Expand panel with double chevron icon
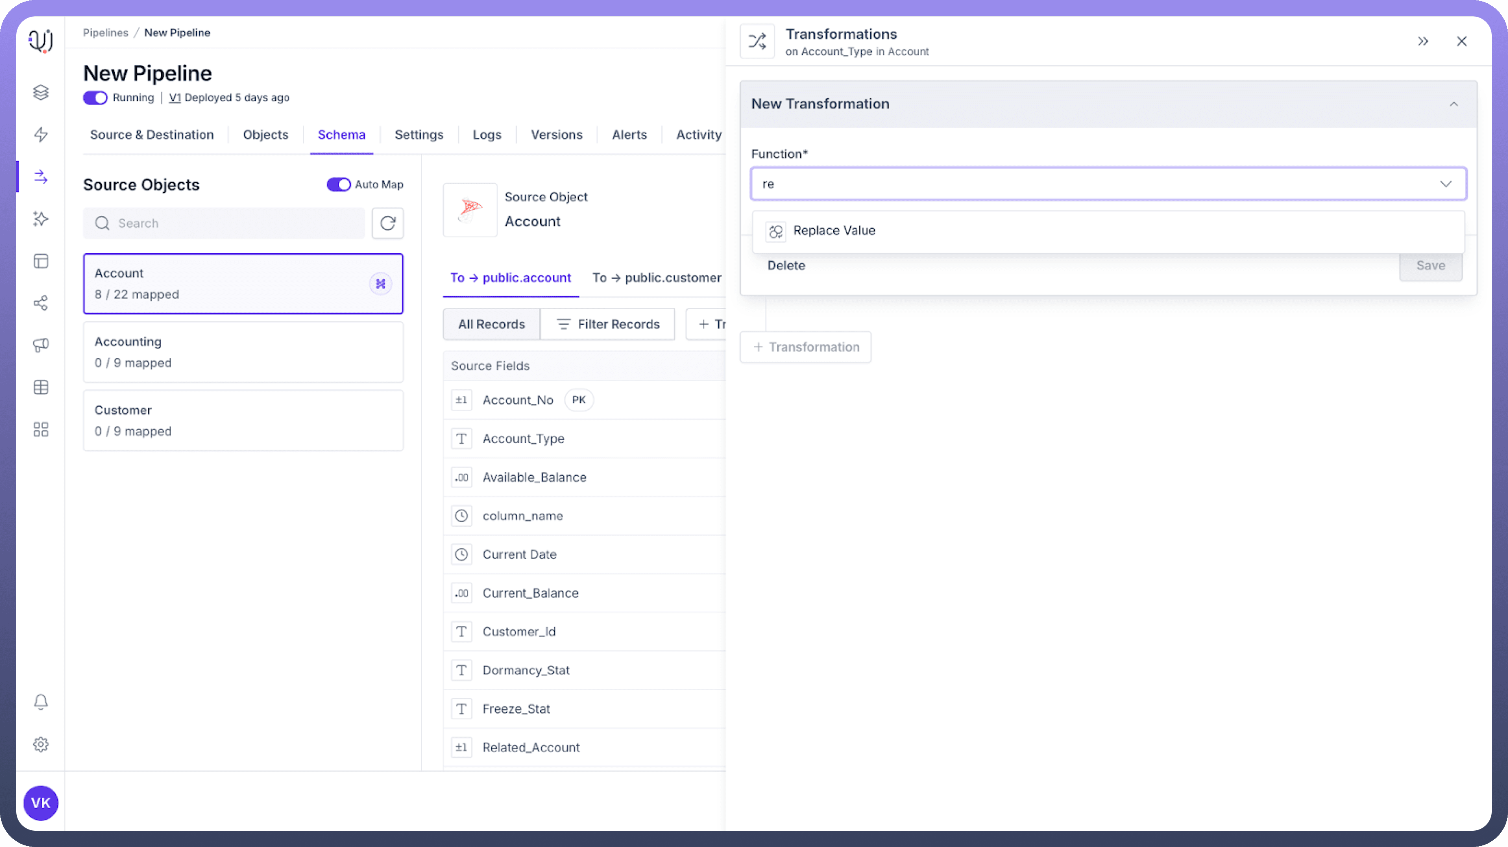This screenshot has height=847, width=1508. [x=1423, y=41]
